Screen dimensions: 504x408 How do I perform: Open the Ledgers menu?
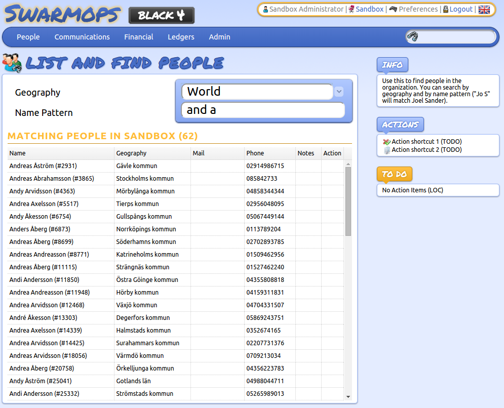tap(181, 37)
